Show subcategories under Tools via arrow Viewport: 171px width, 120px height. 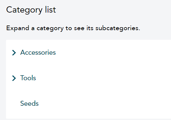point(14,78)
